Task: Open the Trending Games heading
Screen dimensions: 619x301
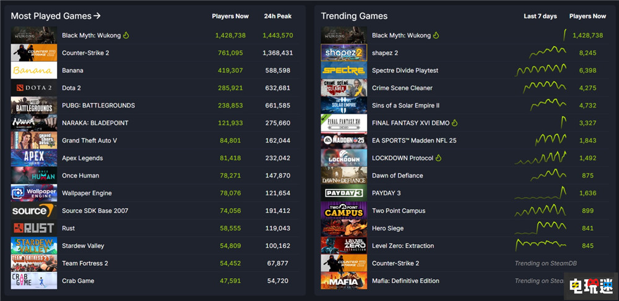Action: pos(354,16)
